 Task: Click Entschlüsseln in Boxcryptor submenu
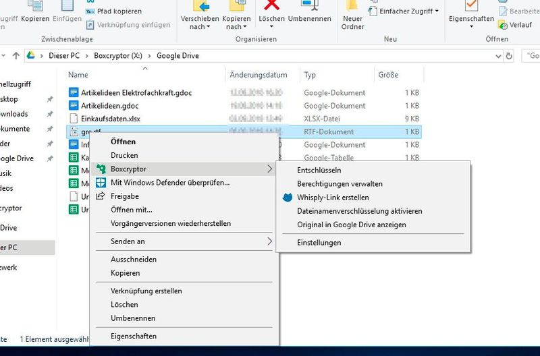pyautogui.click(x=319, y=171)
